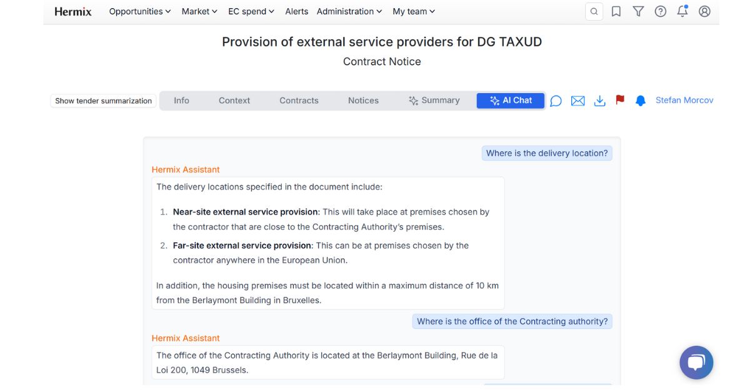Screen dimensions: 750x392
Task: Click the filter funnel icon
Action: pos(638,11)
